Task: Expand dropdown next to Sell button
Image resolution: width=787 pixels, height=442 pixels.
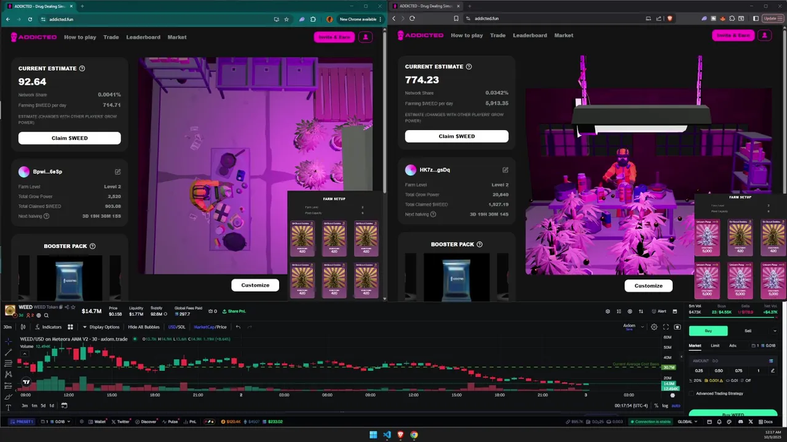Action: 775,331
